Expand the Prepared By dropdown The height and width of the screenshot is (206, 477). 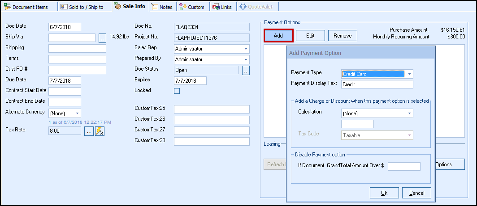[x=246, y=59]
